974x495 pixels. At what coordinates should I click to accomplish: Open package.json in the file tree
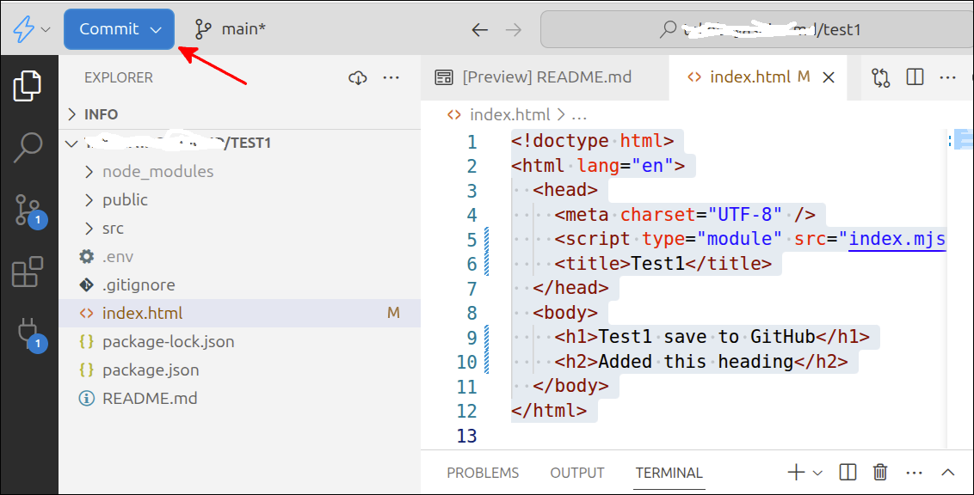point(151,370)
